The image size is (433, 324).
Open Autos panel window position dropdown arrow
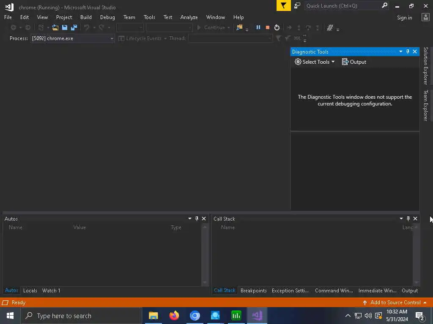pos(190,219)
